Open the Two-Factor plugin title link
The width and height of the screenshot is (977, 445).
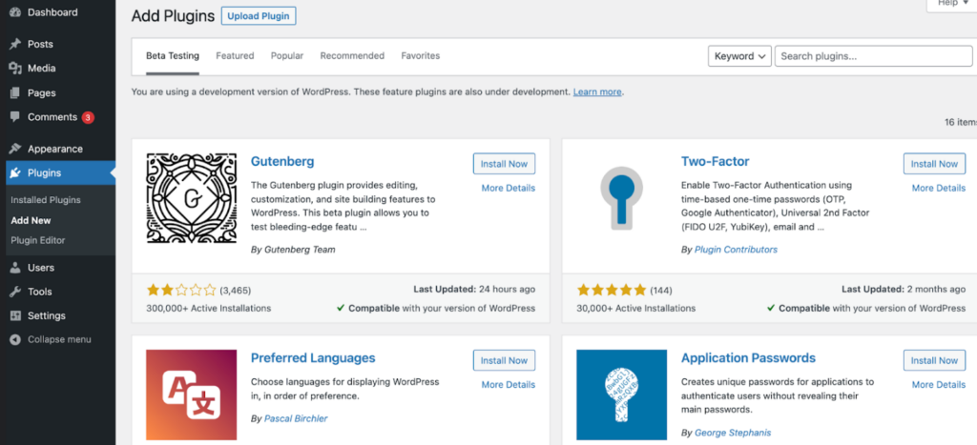[x=716, y=162]
